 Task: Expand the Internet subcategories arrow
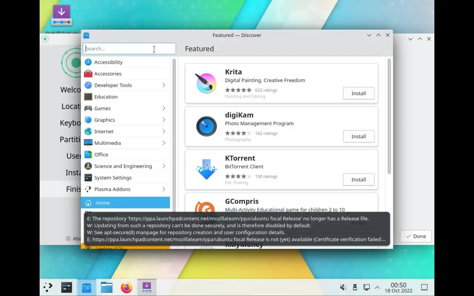point(164,131)
